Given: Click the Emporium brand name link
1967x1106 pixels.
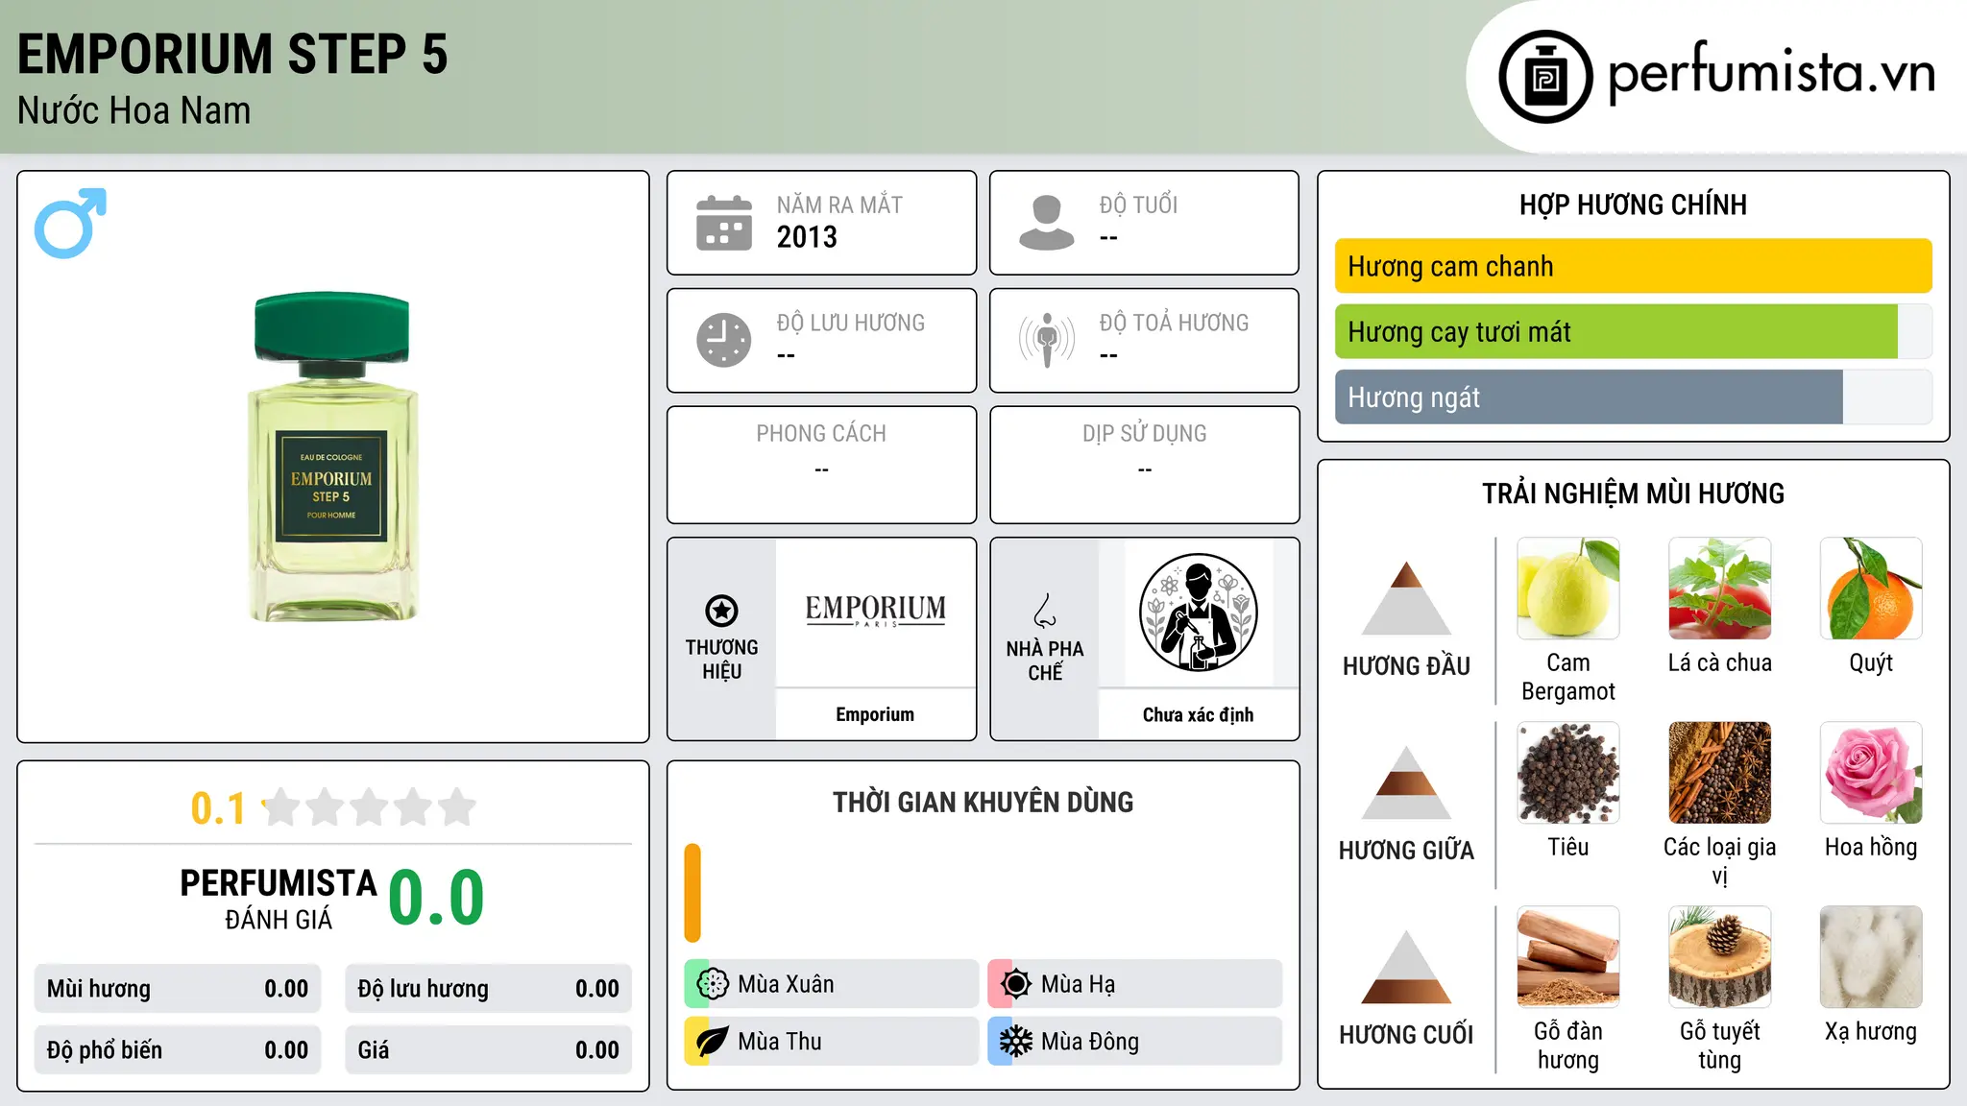Looking at the screenshot, I should point(875,714).
